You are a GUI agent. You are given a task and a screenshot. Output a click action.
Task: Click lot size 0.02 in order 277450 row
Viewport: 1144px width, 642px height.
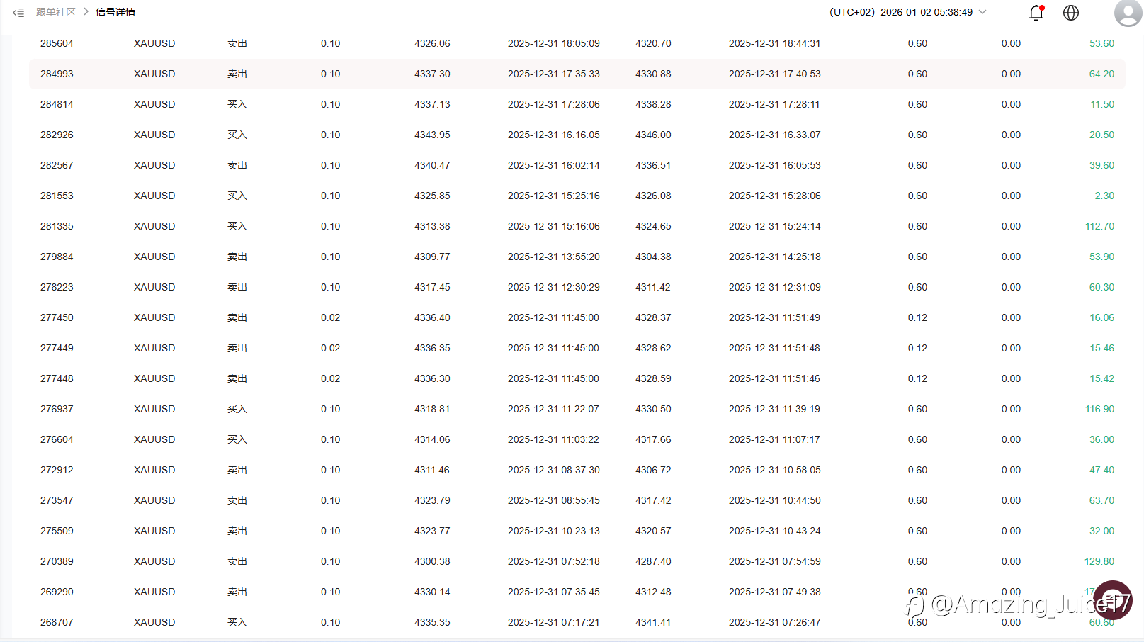click(x=330, y=317)
